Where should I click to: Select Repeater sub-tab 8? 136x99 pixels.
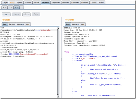coord(15,7)
